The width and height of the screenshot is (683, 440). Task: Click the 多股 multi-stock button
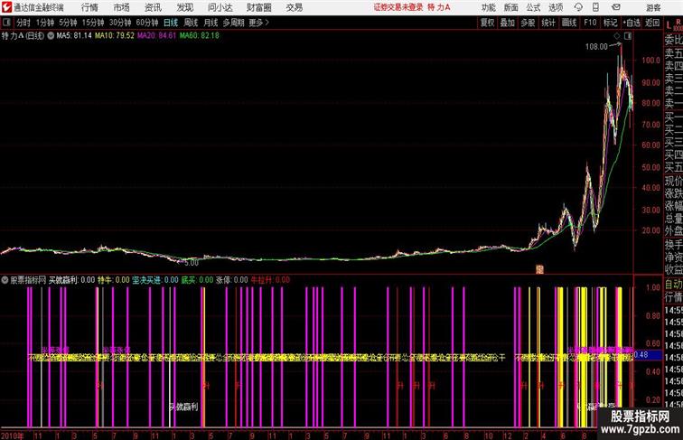(528, 23)
